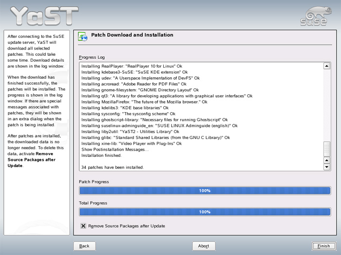Click the 'Patch Progress' label

pyautogui.click(x=94, y=182)
